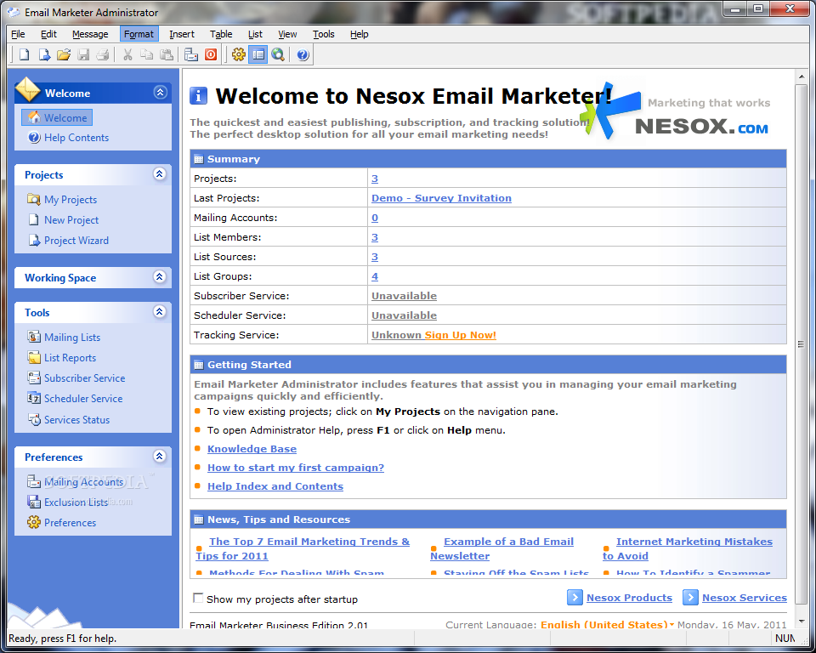Enable Show my projects after startup checkbox
The width and height of the screenshot is (816, 653).
[198, 598]
